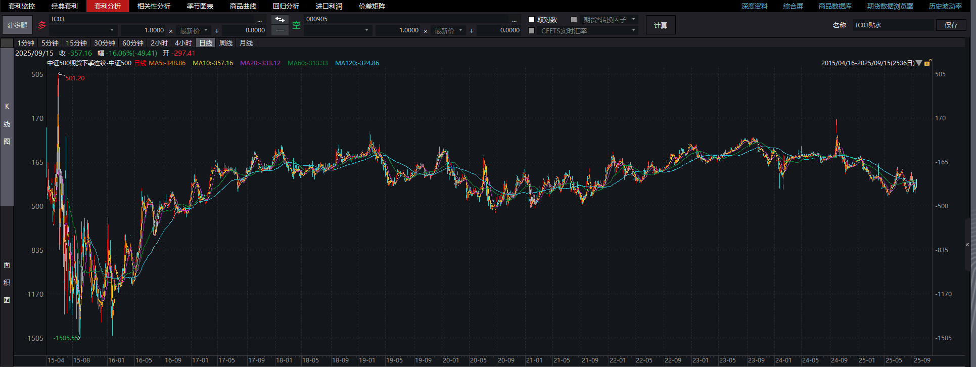Image resolution: width=976 pixels, height=367 pixels.
Task: Open the 相关性分析 tab
Action: tap(154, 6)
